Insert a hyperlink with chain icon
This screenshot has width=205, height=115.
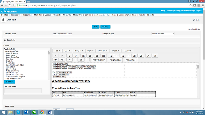[148, 56]
